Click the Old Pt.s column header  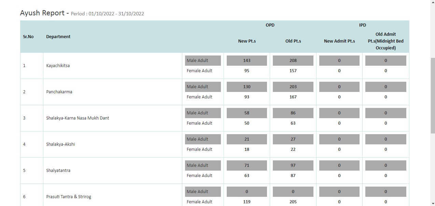[x=293, y=41]
